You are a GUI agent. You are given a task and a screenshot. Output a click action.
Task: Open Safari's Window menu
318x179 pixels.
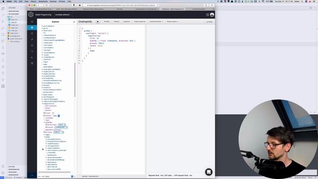(62, 1)
